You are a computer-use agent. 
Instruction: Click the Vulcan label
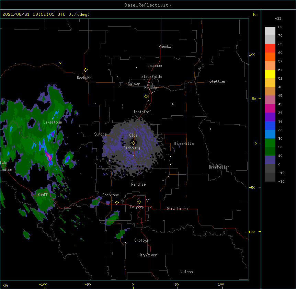[x=186, y=272]
